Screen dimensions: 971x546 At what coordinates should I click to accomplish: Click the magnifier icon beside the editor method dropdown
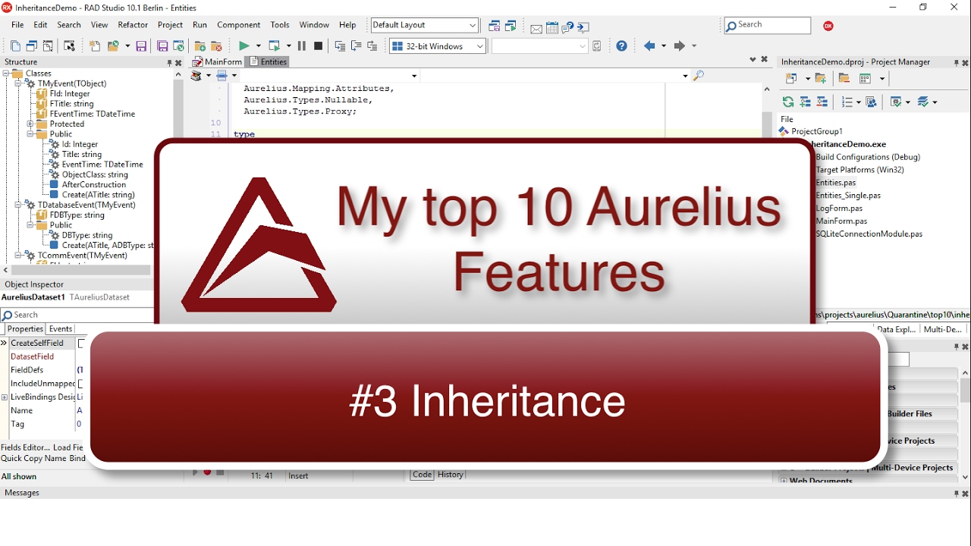(699, 75)
